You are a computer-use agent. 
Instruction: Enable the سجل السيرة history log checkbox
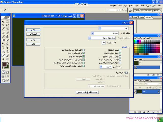(x=126, y=73)
